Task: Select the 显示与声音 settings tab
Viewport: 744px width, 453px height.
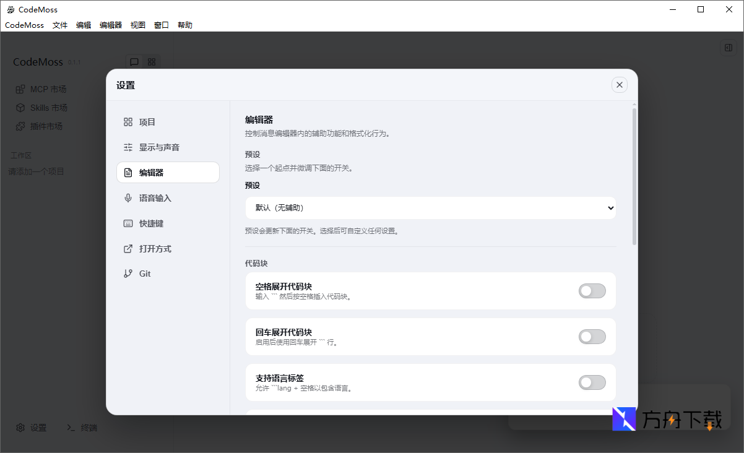Action: pos(159,147)
